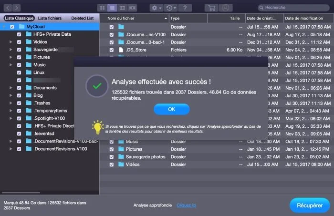Click the .Docume...0-bad-1 folder icon

[121, 42]
